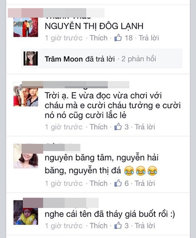
Task: Like the 'nguyên băng tâm' comment via Thích
Action: click(98, 183)
